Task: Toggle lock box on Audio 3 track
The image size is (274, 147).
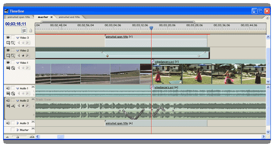Action: 13,123
